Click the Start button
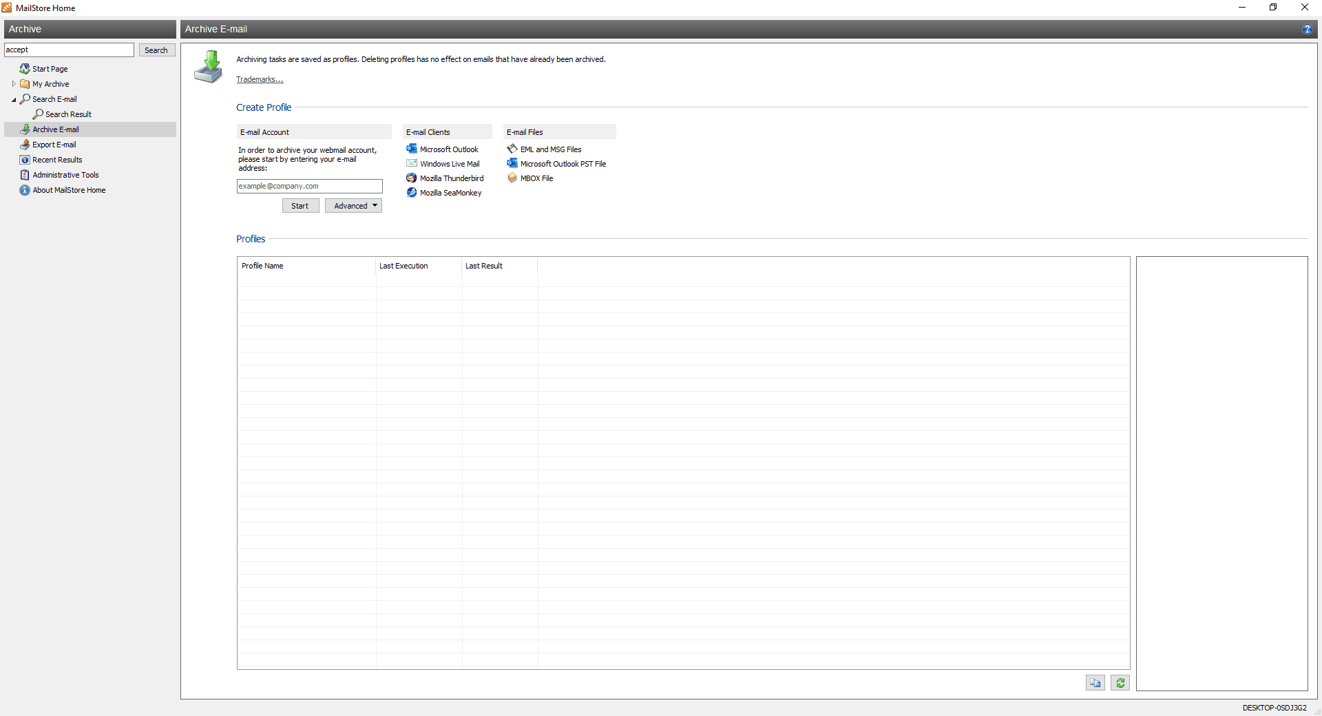1322x716 pixels. (x=300, y=206)
